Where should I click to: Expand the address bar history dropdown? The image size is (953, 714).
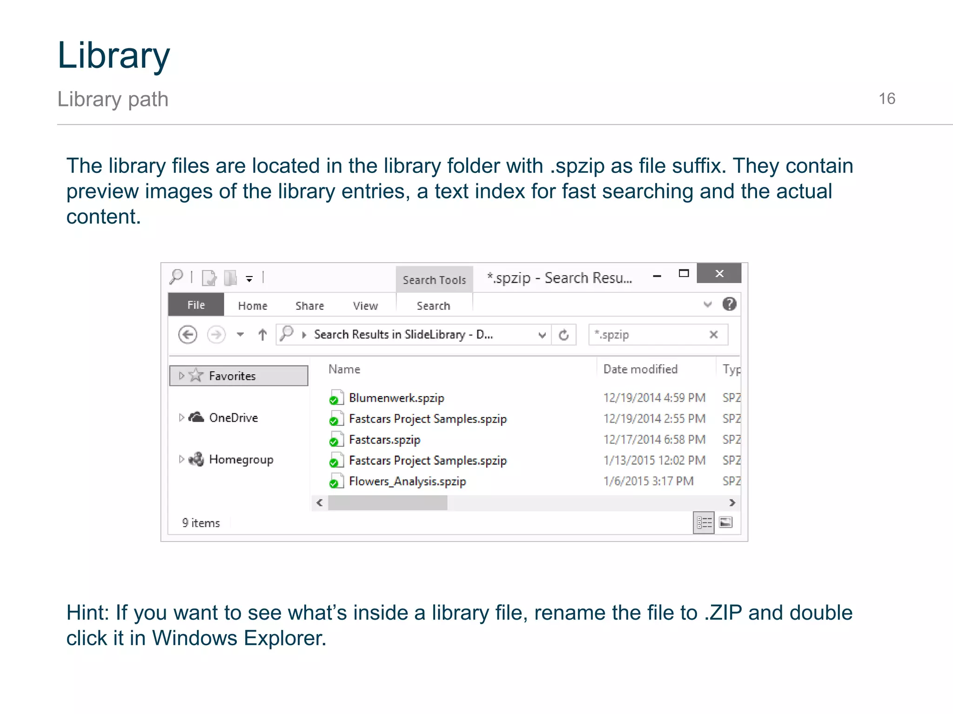tap(542, 335)
